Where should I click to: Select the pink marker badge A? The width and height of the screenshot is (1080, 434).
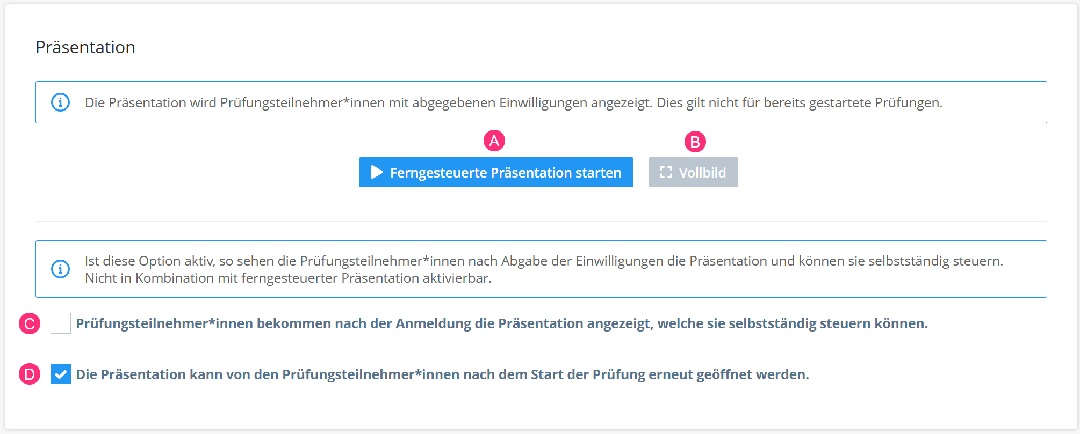pos(494,142)
